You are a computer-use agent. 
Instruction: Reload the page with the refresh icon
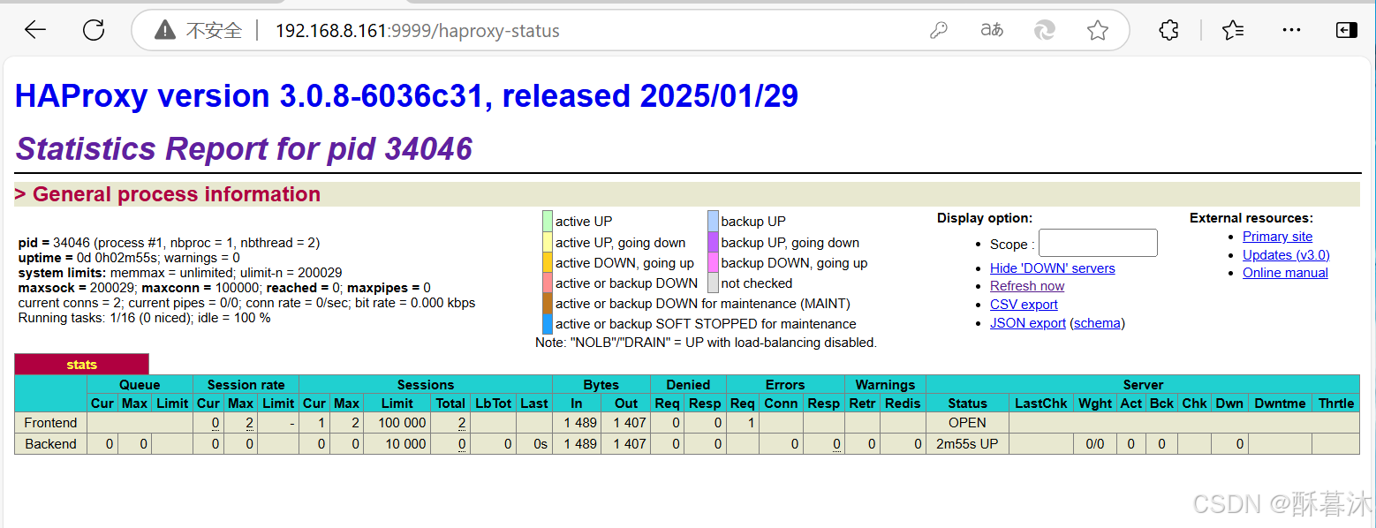tap(94, 31)
